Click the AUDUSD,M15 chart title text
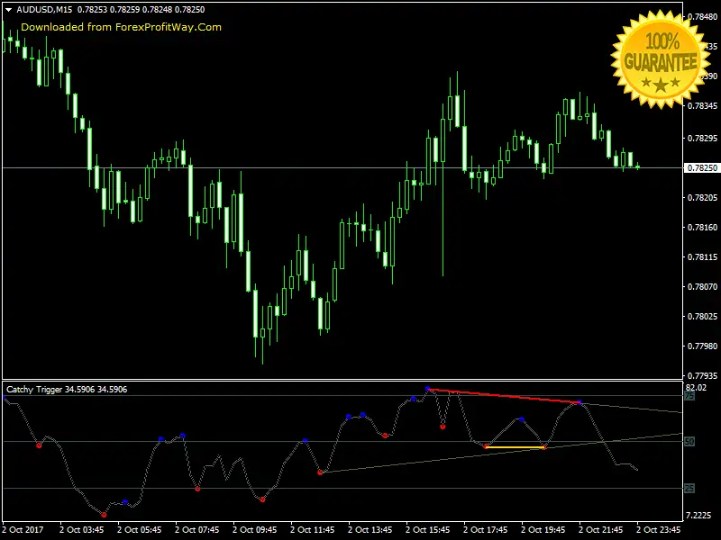 click(44, 10)
